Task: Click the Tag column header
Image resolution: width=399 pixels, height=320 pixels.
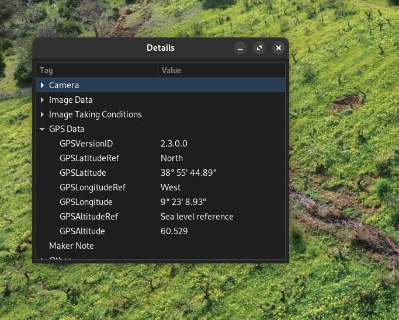Action: tap(97, 70)
